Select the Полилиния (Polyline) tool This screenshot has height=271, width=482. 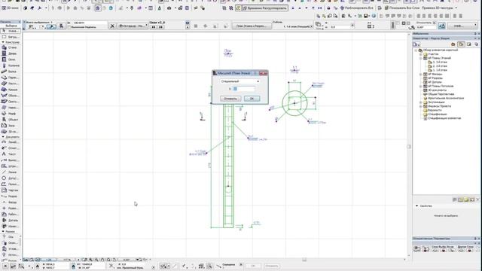[10, 184]
